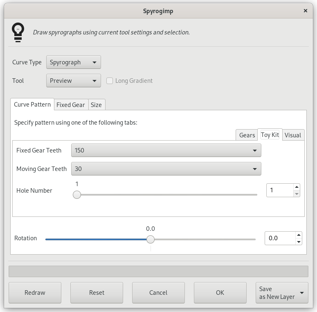Open the Save as New Layer dropdown

(282, 293)
